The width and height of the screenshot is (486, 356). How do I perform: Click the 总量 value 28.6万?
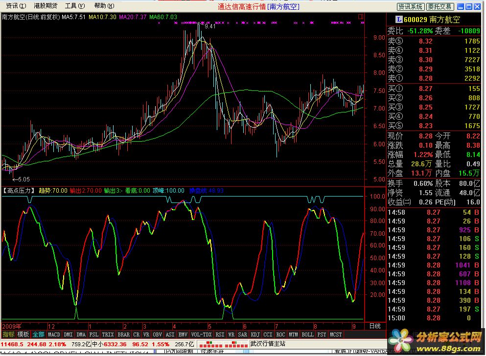pos(421,164)
